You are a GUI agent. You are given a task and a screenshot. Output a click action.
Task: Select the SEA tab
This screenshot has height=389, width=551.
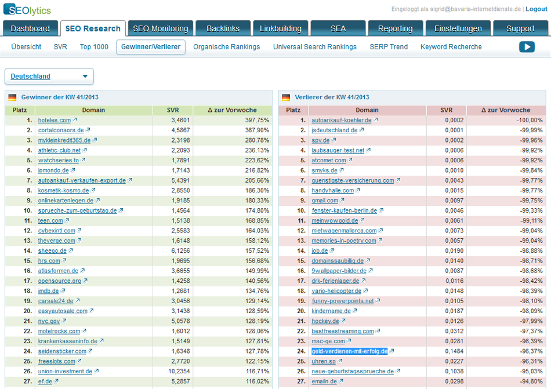tap(338, 28)
